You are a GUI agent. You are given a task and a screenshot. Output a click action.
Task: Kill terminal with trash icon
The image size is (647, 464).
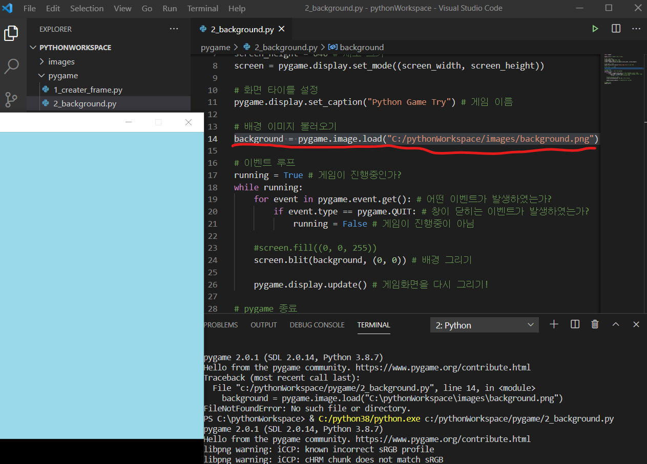[x=595, y=324]
